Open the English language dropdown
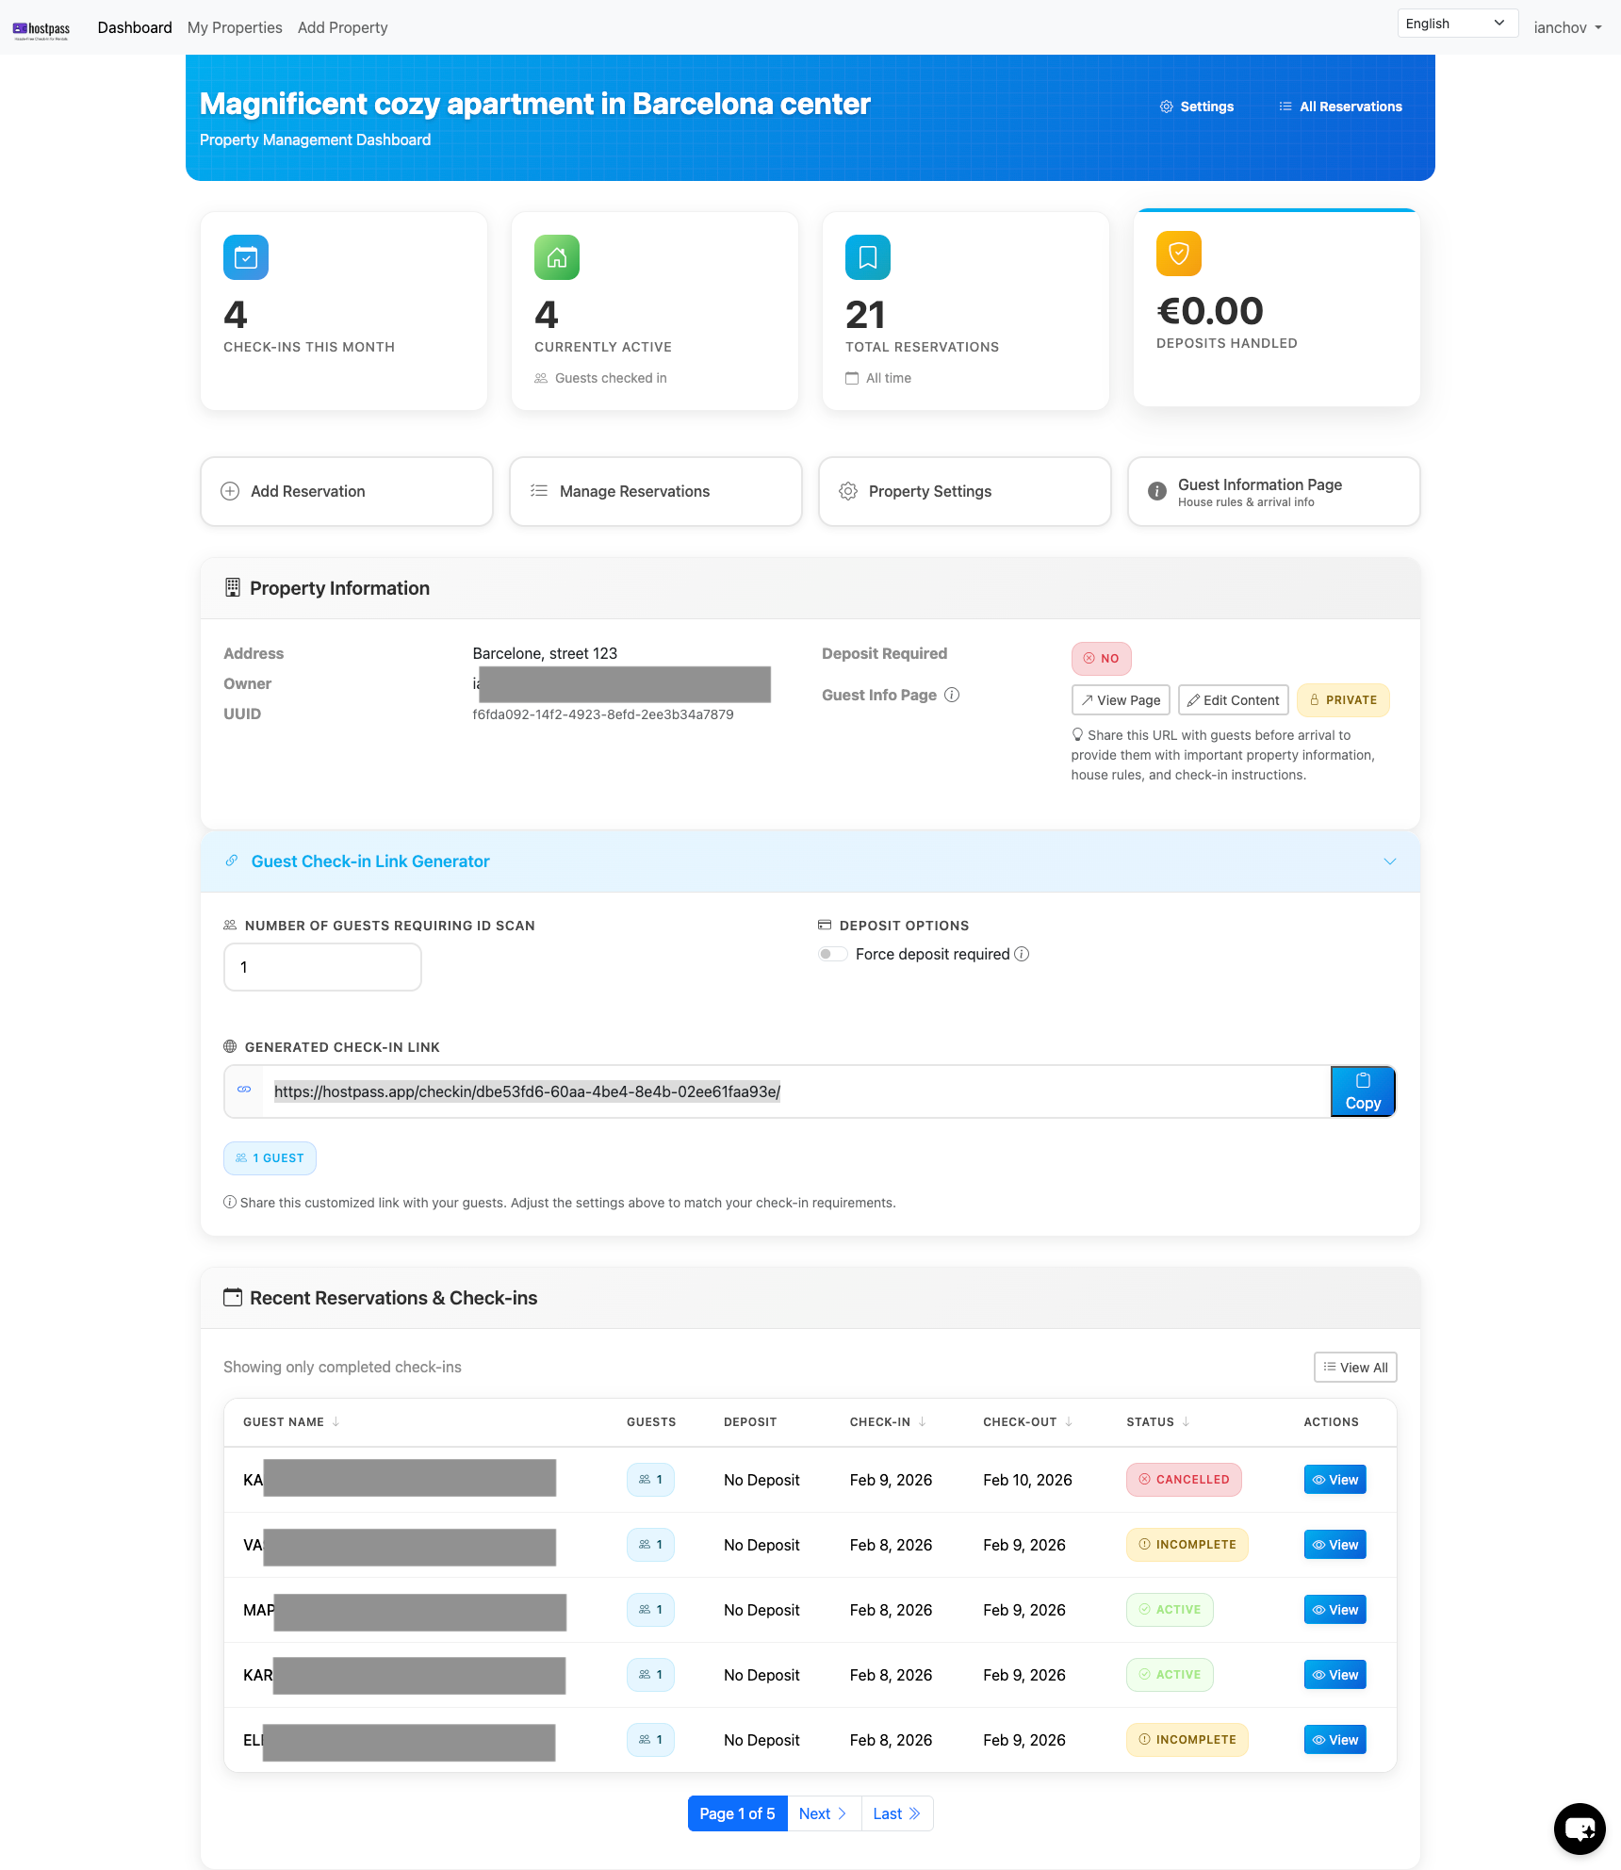The width and height of the screenshot is (1621, 1870). coord(1456,24)
